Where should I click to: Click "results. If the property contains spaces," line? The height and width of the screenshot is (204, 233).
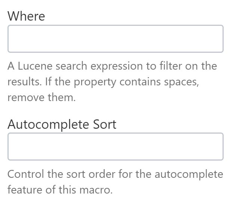coord(103,82)
